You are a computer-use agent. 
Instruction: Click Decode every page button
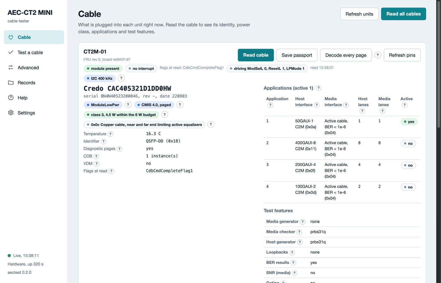tap(346, 55)
